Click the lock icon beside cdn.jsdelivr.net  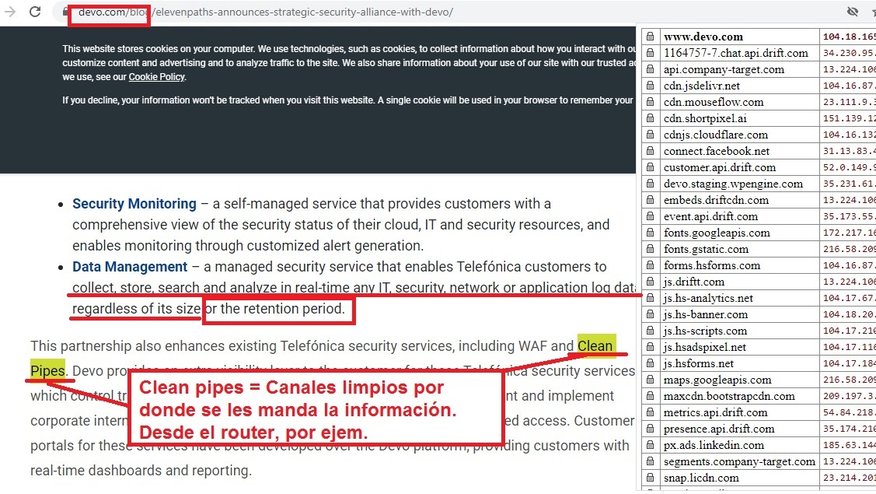651,86
